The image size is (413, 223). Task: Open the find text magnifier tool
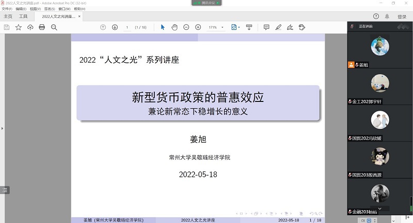(54, 27)
